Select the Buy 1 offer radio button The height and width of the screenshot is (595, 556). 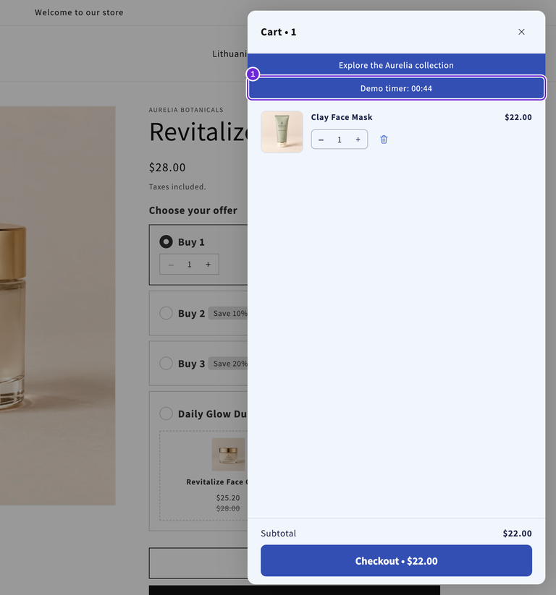(166, 241)
